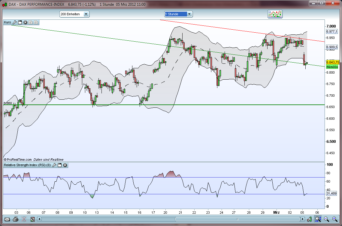This screenshot has height=226, width=342.
Task: Click the zoom out magnifier
Action: [x=326, y=219]
